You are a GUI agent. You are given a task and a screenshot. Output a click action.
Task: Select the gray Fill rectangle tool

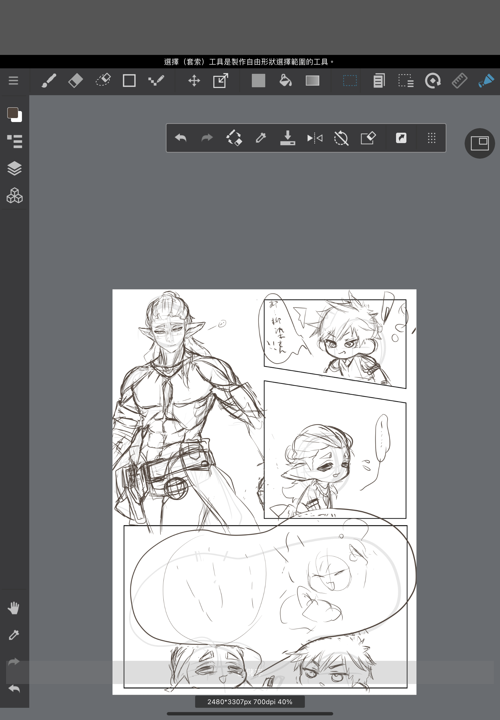[x=259, y=81]
